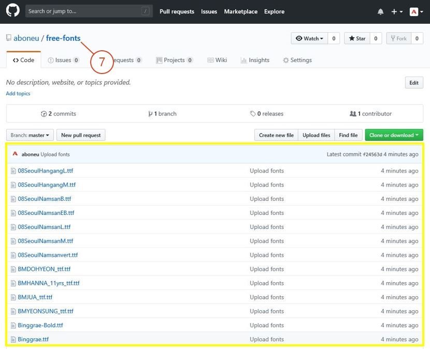Image resolution: width=430 pixels, height=349 pixels.
Task: Open the plus create-new dropdown
Action: click(x=396, y=11)
